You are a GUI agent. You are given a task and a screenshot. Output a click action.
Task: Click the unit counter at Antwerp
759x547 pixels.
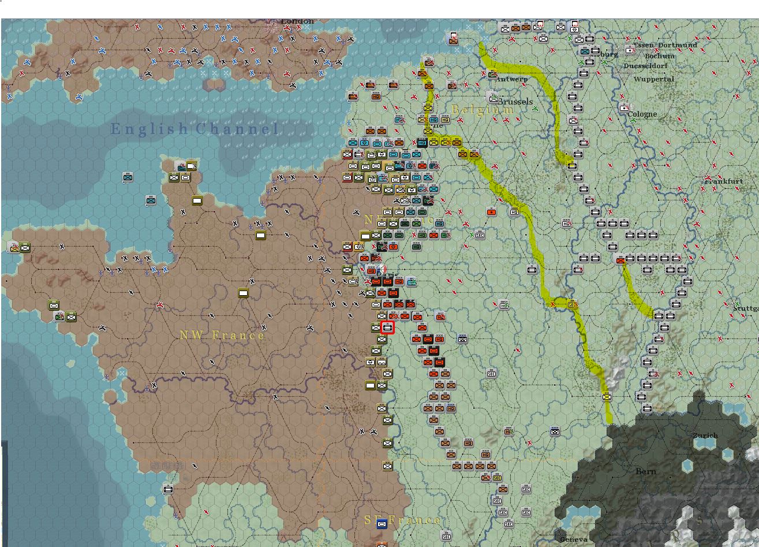(493, 74)
